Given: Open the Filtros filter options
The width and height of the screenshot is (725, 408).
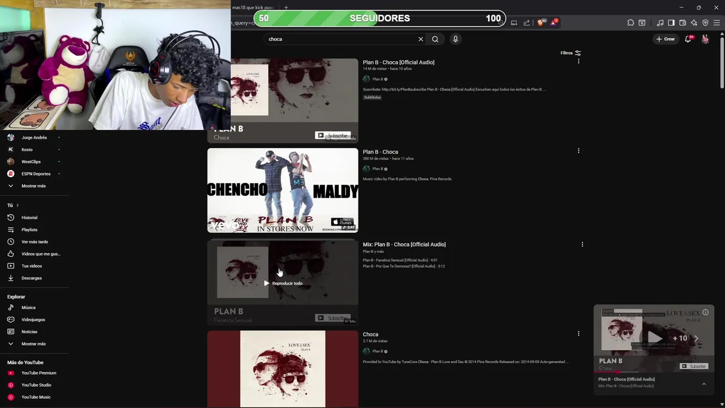Looking at the screenshot, I should [x=570, y=53].
